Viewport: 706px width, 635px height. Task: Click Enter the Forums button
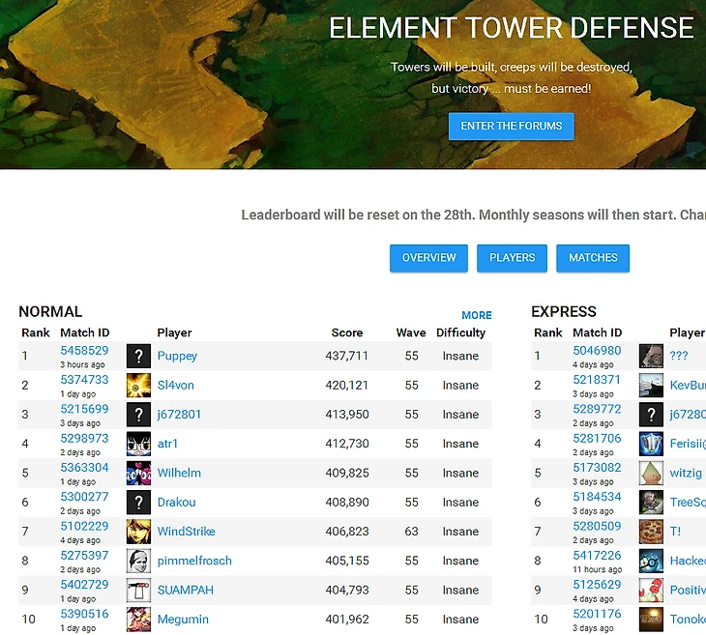pos(511,126)
